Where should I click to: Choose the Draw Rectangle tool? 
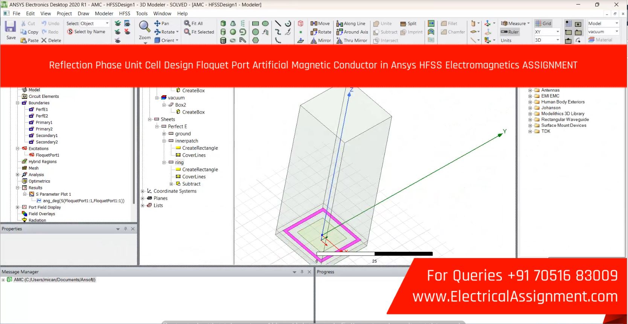[256, 23]
